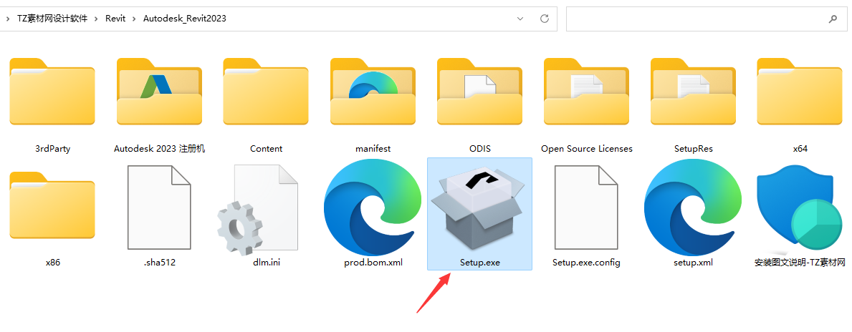Click the 3rdParty file name label
852x332 pixels.
click(52, 149)
